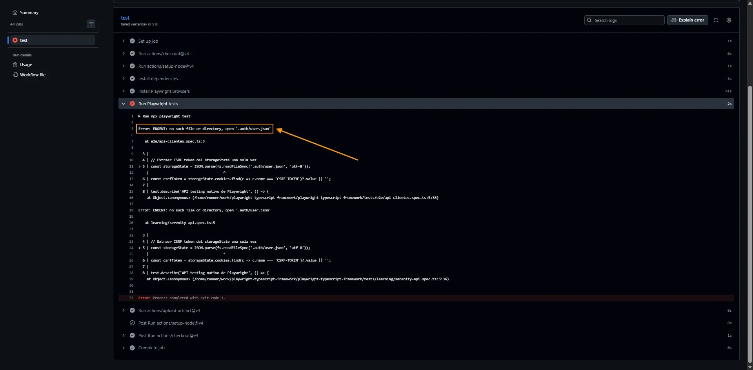753x370 pixels.
Task: Click the red failed icon next to test job
Action: click(x=15, y=40)
